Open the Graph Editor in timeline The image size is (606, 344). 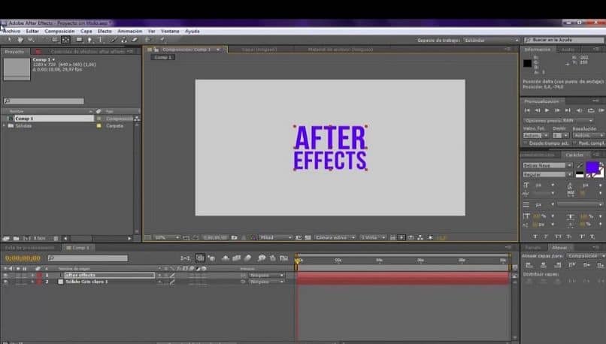284,258
